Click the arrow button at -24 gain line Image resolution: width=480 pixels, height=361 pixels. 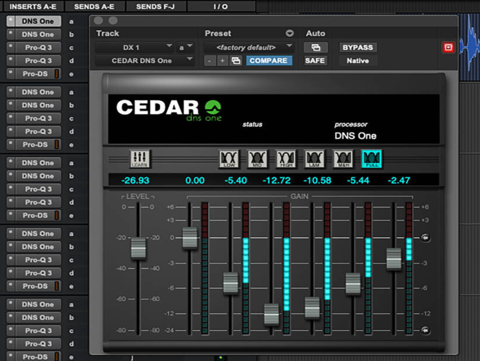425,330
